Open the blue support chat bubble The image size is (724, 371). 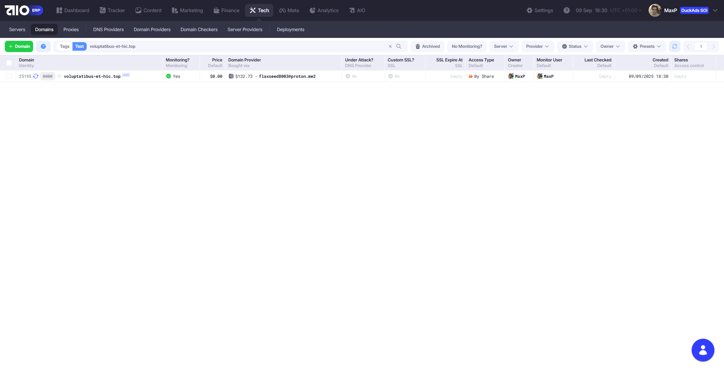[x=703, y=350]
